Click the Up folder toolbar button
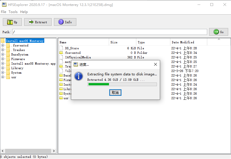Image resolution: width=231 pixels, height=159 pixels. pos(12,22)
